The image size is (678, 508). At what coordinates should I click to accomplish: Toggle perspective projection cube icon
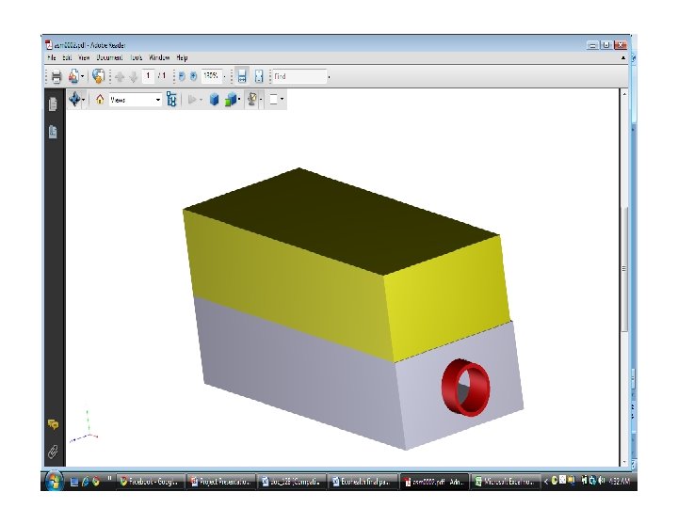tap(214, 100)
